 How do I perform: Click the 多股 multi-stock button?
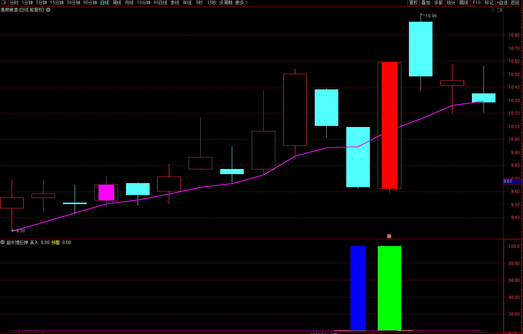(x=439, y=3)
